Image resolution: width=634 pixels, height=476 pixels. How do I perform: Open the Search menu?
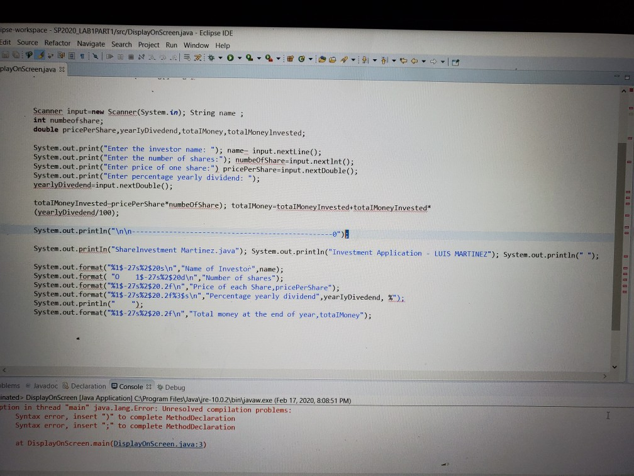coord(122,44)
